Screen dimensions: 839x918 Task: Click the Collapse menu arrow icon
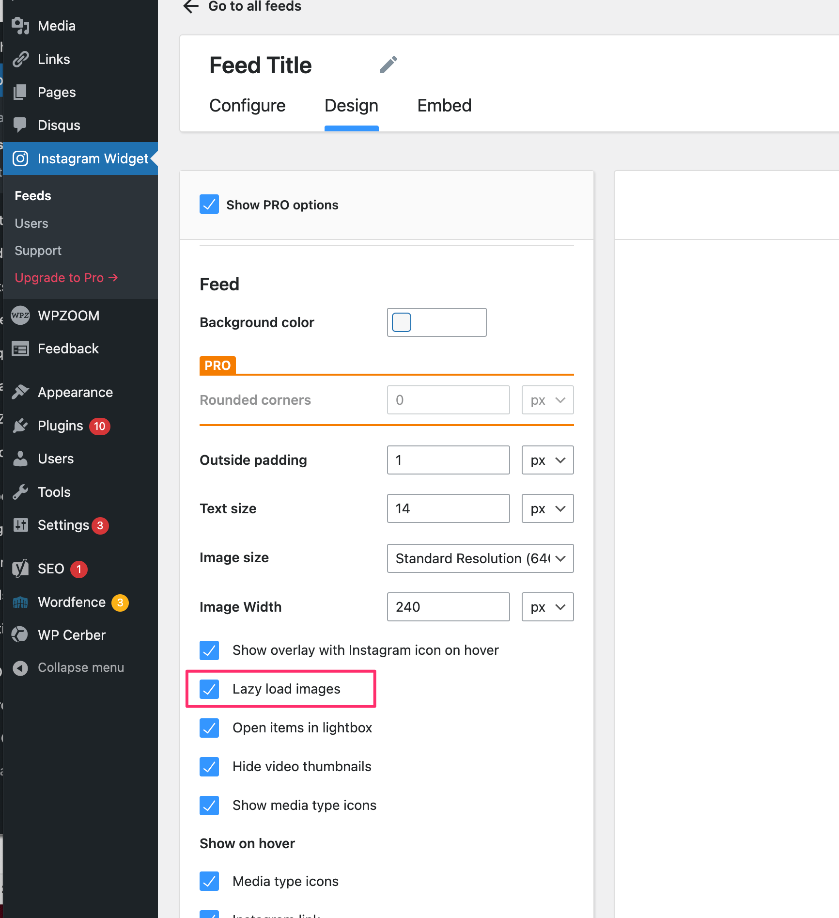(20, 668)
